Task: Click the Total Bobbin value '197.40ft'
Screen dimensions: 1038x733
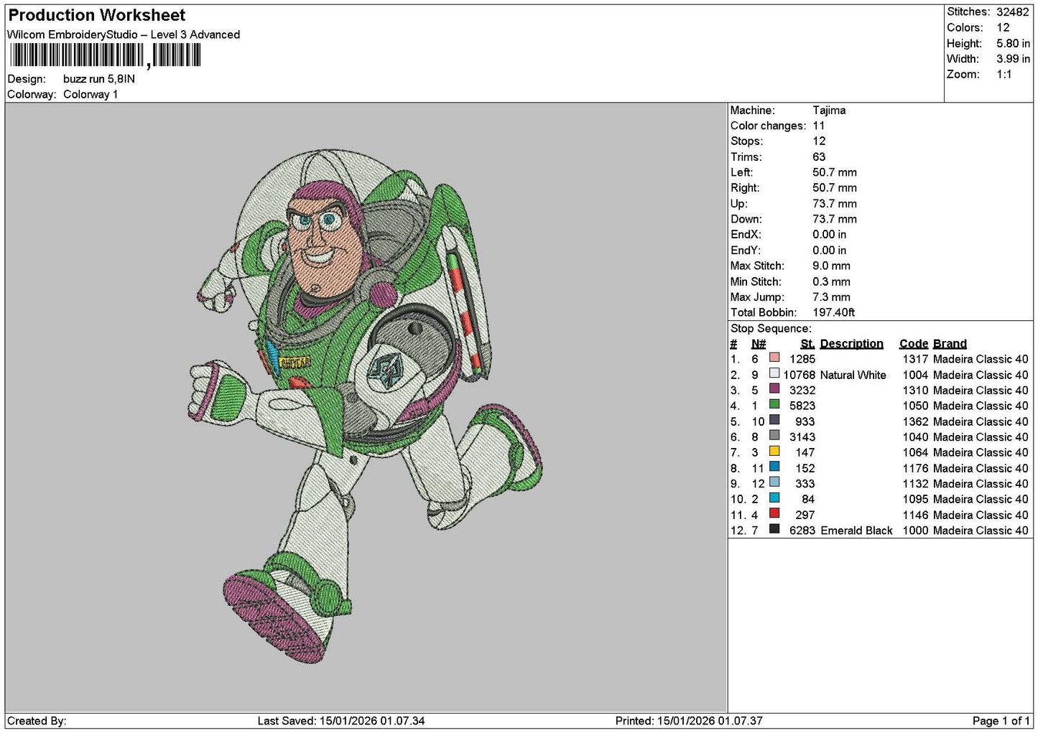Action: (x=833, y=313)
